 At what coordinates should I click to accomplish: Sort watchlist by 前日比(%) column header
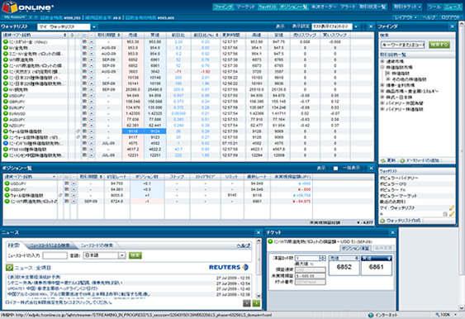tap(206, 35)
